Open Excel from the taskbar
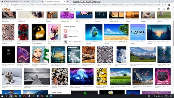This screenshot has height=98, width=174. coord(46,96)
